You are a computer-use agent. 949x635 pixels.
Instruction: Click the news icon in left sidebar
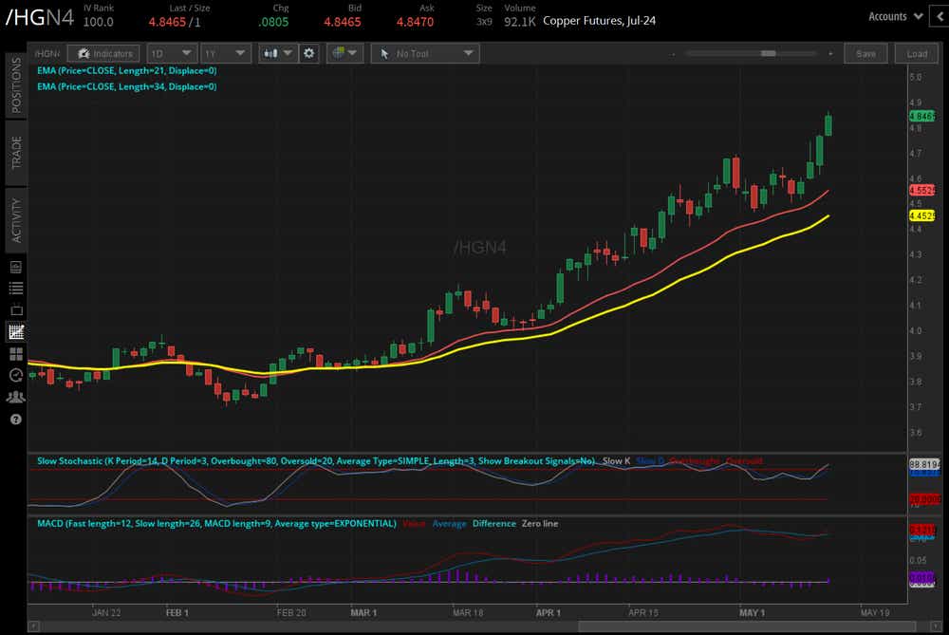(x=16, y=267)
